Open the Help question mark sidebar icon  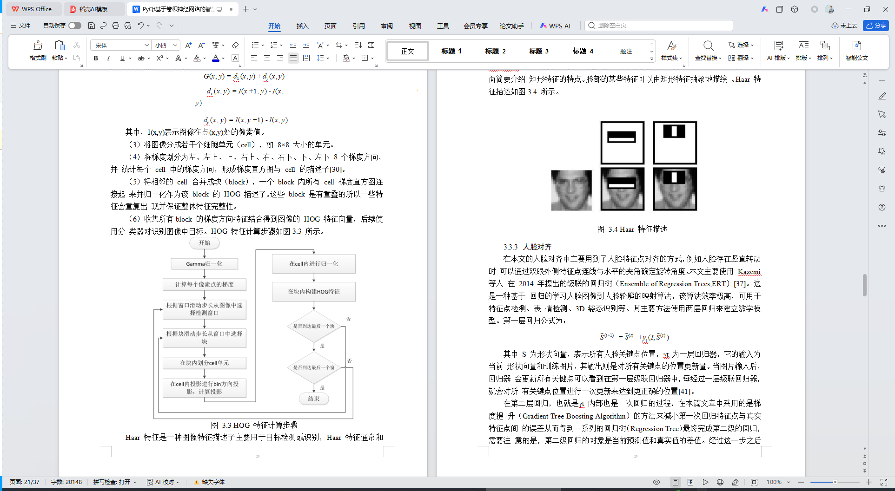pyautogui.click(x=882, y=207)
